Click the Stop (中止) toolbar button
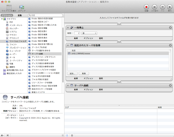This screenshot has height=137, width=174. click(x=162, y=7)
